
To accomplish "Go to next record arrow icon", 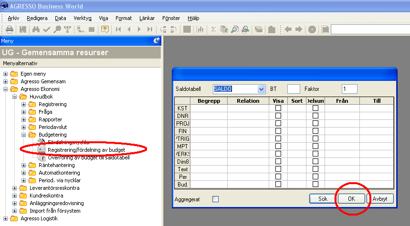I will pos(139,29).
